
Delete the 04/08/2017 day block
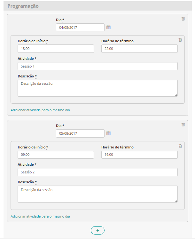click(x=183, y=19)
